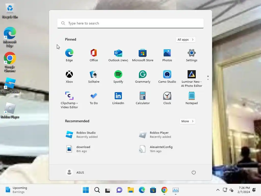The image size is (261, 196).
Task: Open File Explorer from the taskbar
Action: tap(131, 190)
